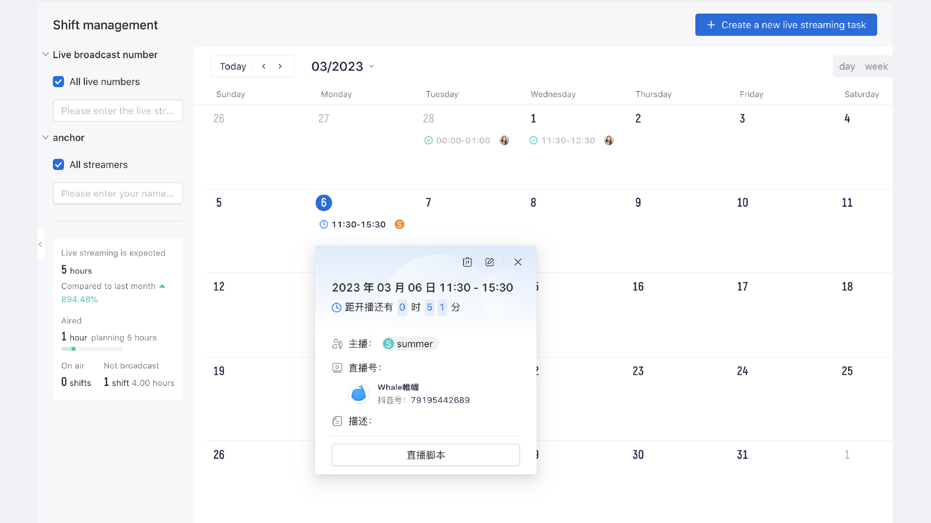
Task: Click the aired hours progress bar
Action: pos(92,349)
